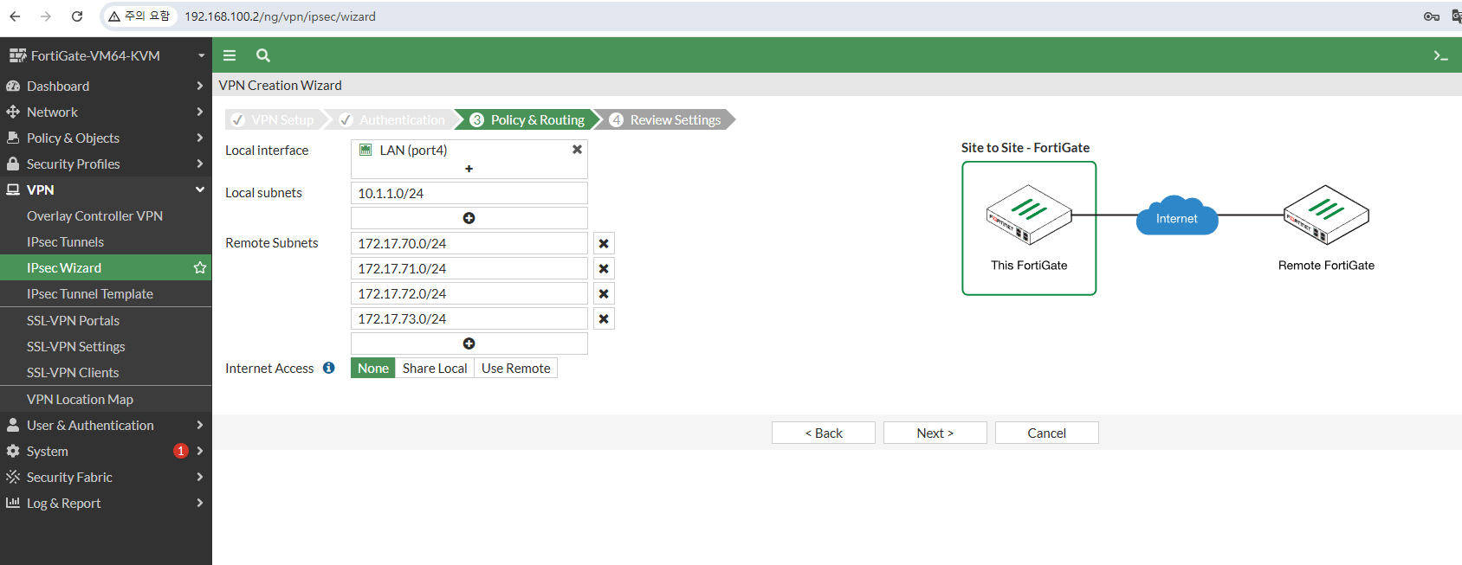Viewport: 1462px width, 565px height.
Task: Expand the Dashboard menu
Action: tap(106, 86)
